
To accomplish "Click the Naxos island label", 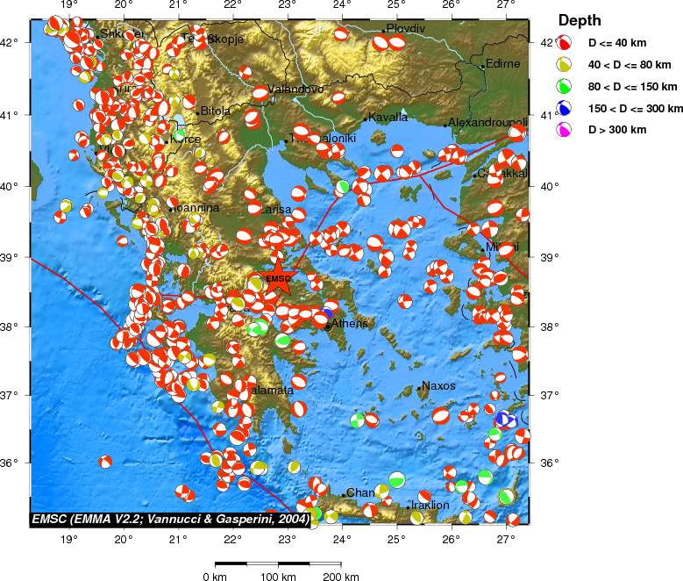I will pyautogui.click(x=439, y=385).
